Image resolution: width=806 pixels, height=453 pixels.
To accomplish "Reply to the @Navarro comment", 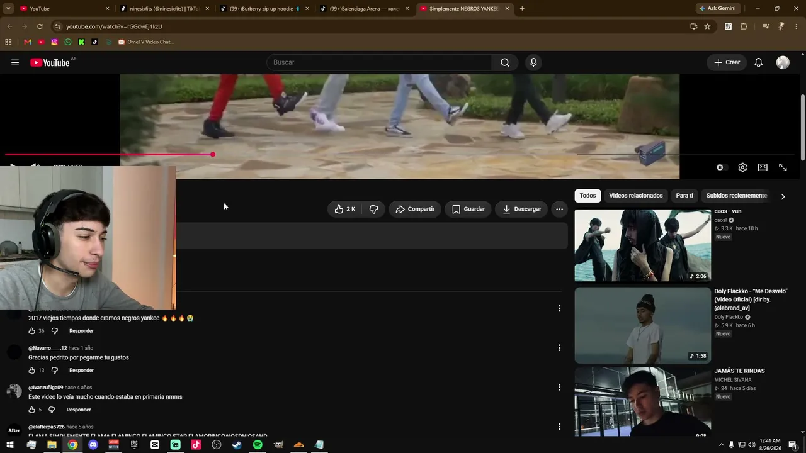I will click(81, 371).
